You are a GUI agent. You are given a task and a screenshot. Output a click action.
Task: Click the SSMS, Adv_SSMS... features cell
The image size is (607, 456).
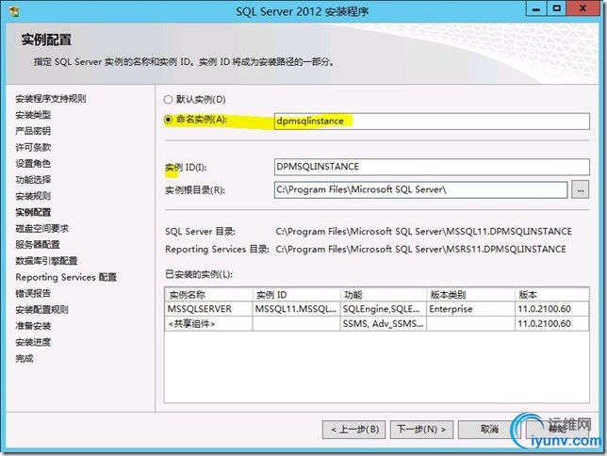[x=384, y=323]
